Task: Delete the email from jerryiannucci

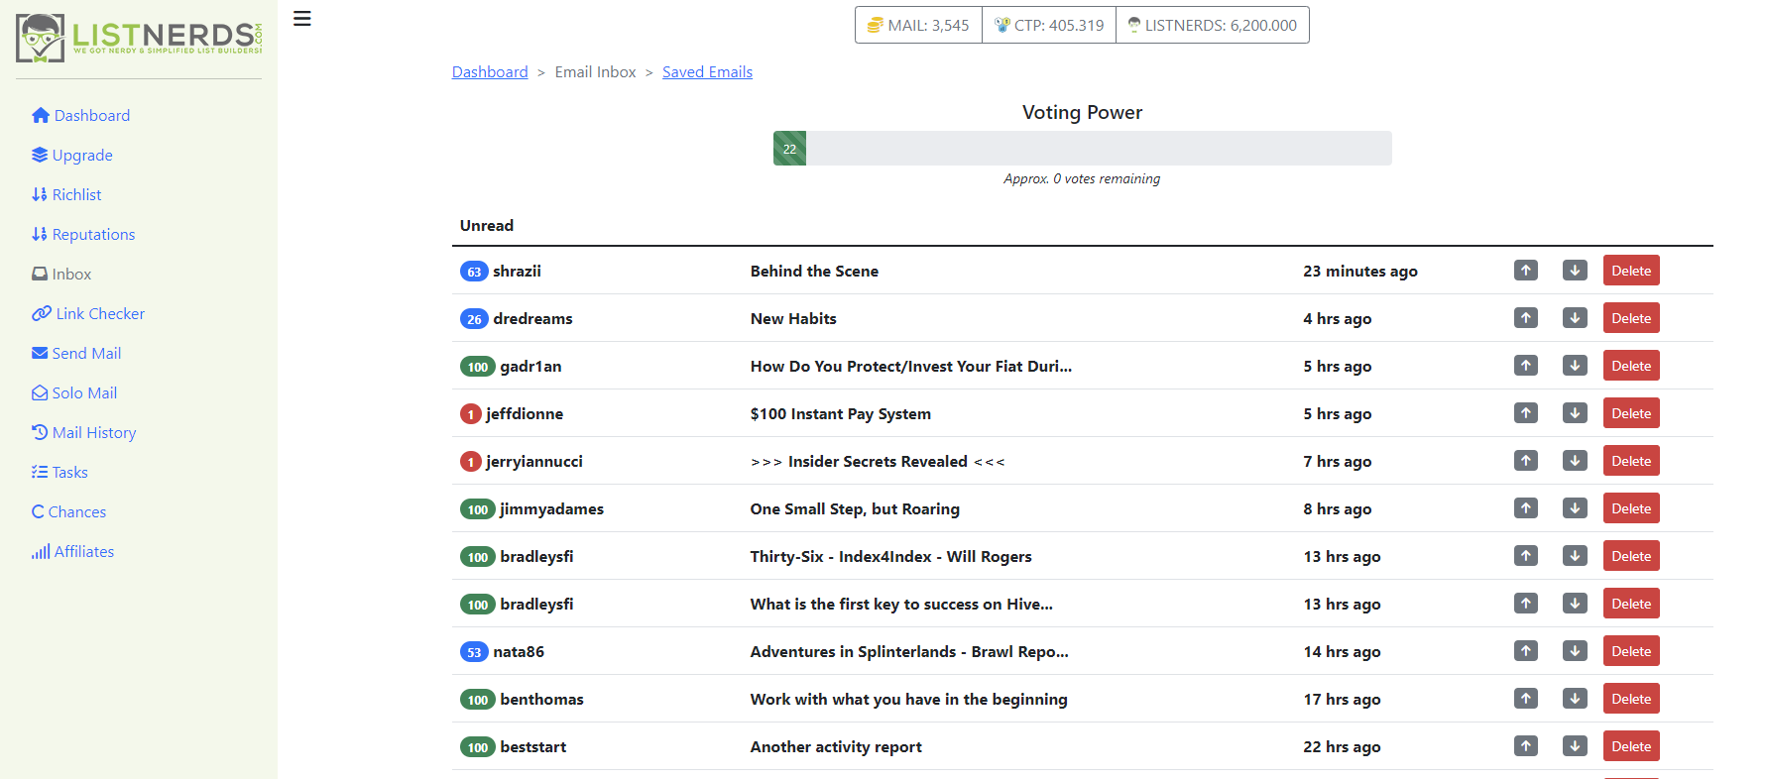Action: pos(1631,461)
